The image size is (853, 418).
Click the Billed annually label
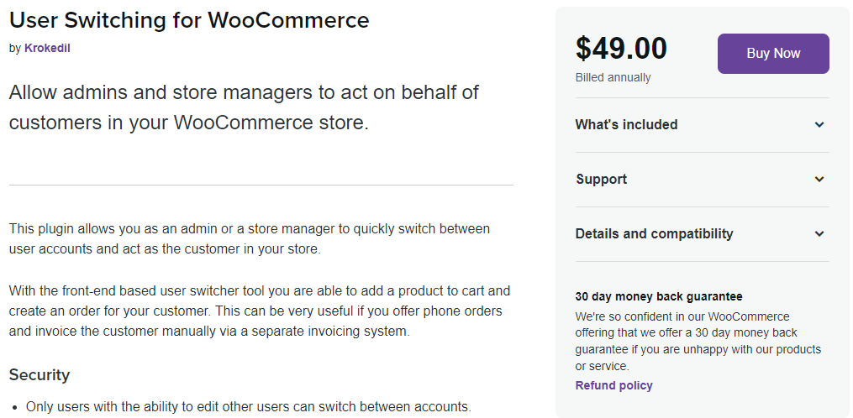click(x=613, y=77)
